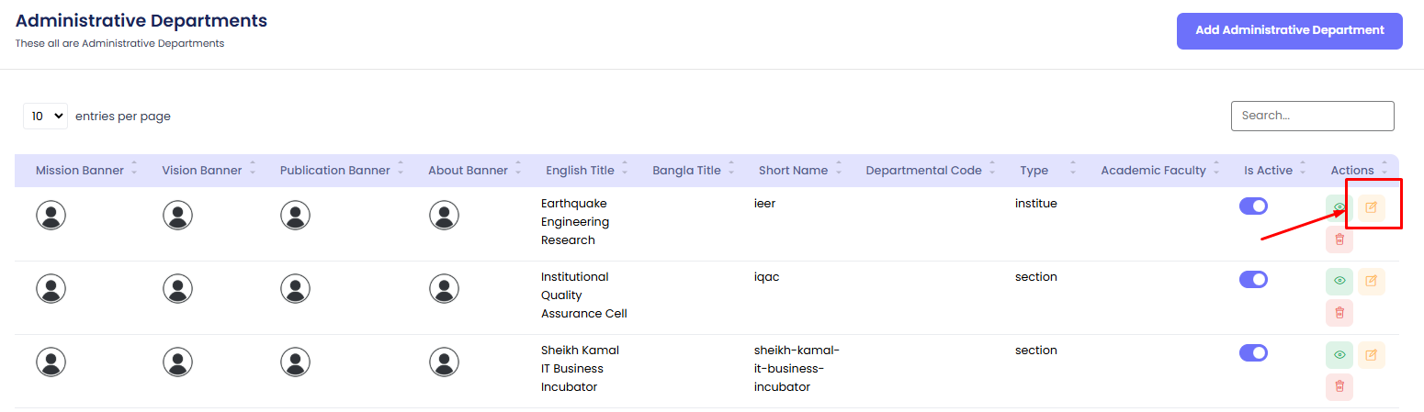Image resolution: width=1424 pixels, height=412 pixels.
Task: View the Institutional Quality Assurance Cell entry
Action: point(1339,281)
